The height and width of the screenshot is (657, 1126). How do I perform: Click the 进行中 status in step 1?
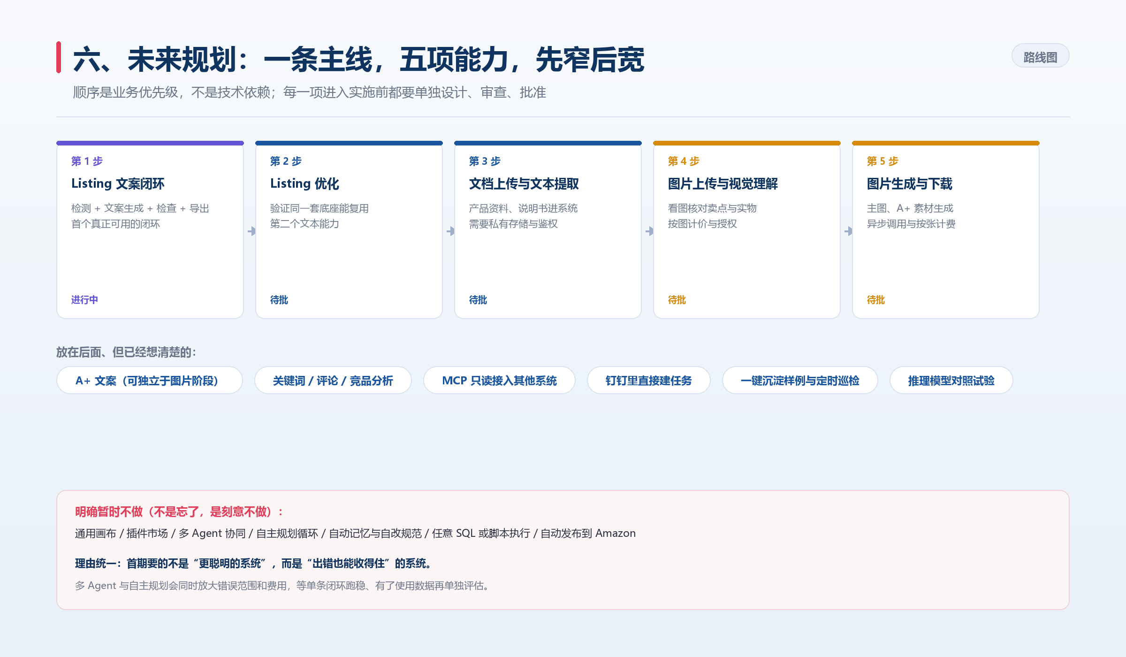pos(84,299)
